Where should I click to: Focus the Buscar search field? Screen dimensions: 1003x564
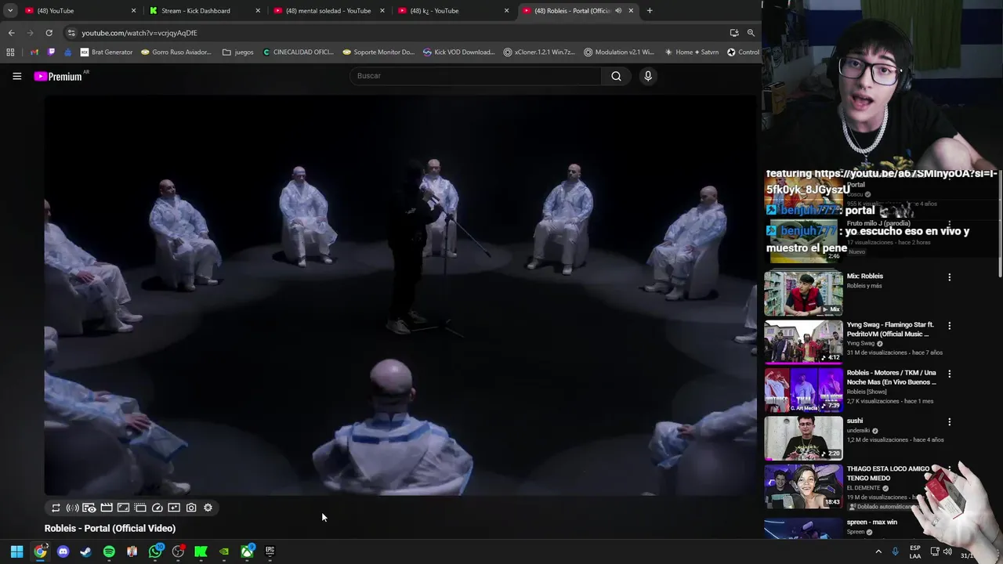(x=476, y=76)
